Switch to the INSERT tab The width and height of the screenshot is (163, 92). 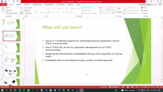tap(19, 5)
